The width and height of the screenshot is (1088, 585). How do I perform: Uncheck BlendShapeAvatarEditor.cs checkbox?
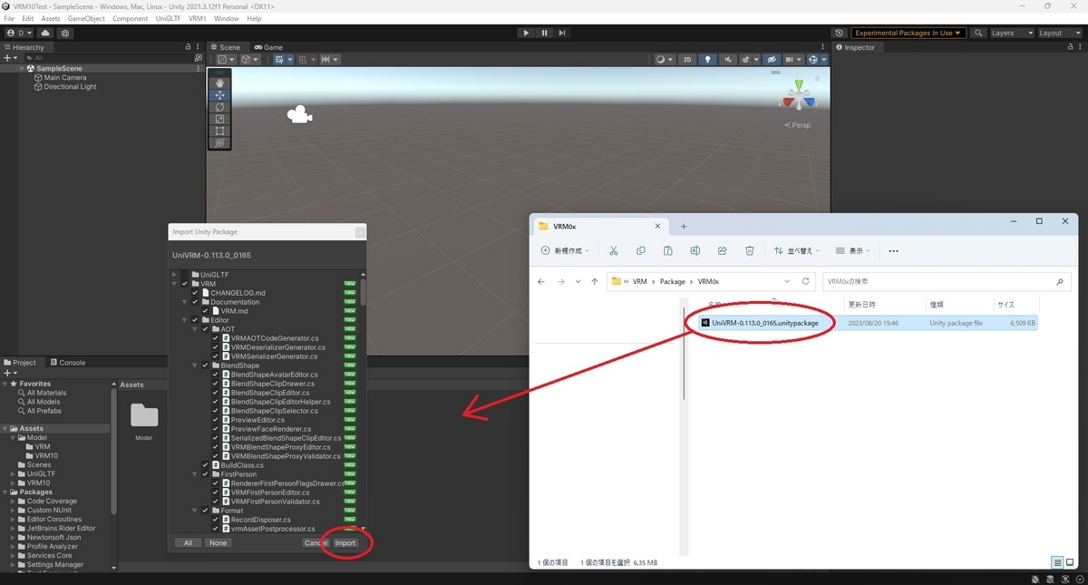(215, 375)
